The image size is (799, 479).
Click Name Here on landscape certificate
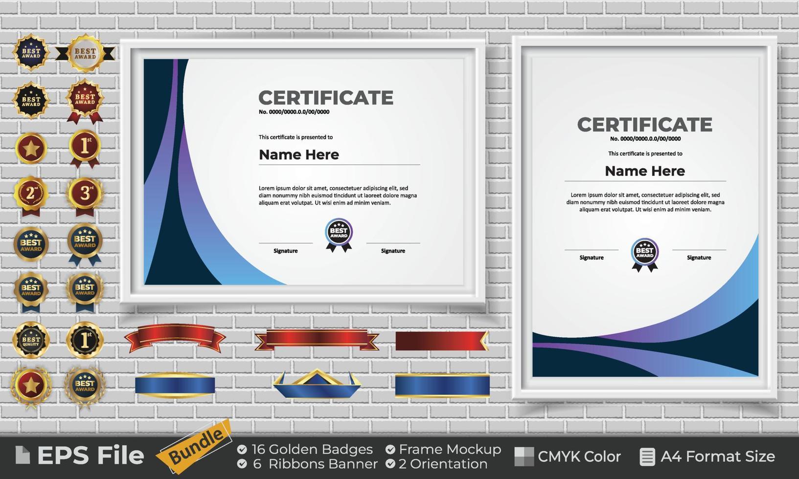click(299, 155)
